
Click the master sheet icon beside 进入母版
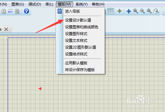60,11
